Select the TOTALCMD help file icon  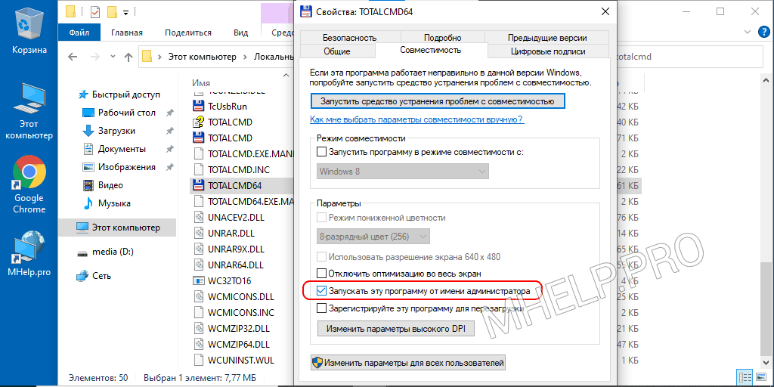tap(199, 122)
